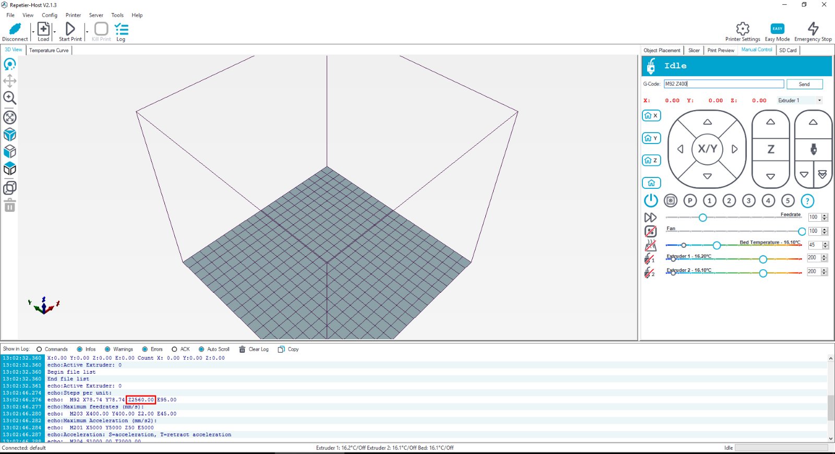Switch to isometric cube view icon
This screenshot has width=835, height=454.
10,135
